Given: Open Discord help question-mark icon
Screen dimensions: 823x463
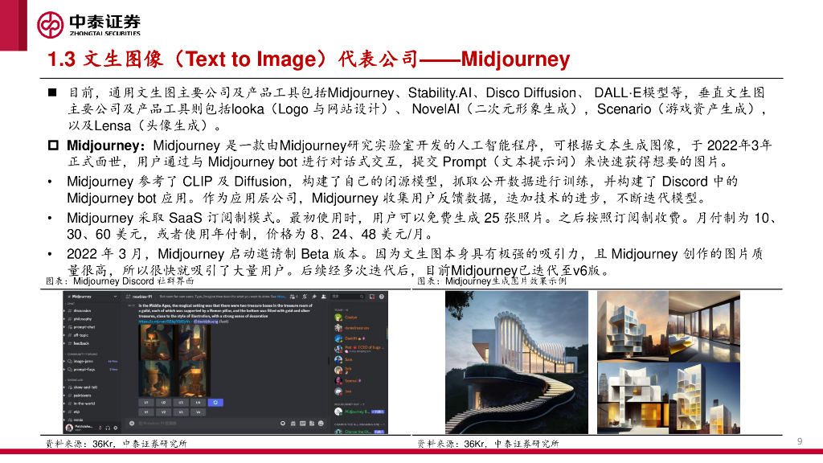Looking at the screenshot, I should 382,297.
